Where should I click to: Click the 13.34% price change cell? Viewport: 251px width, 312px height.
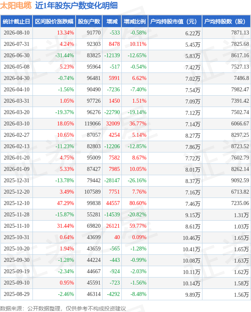65,33
